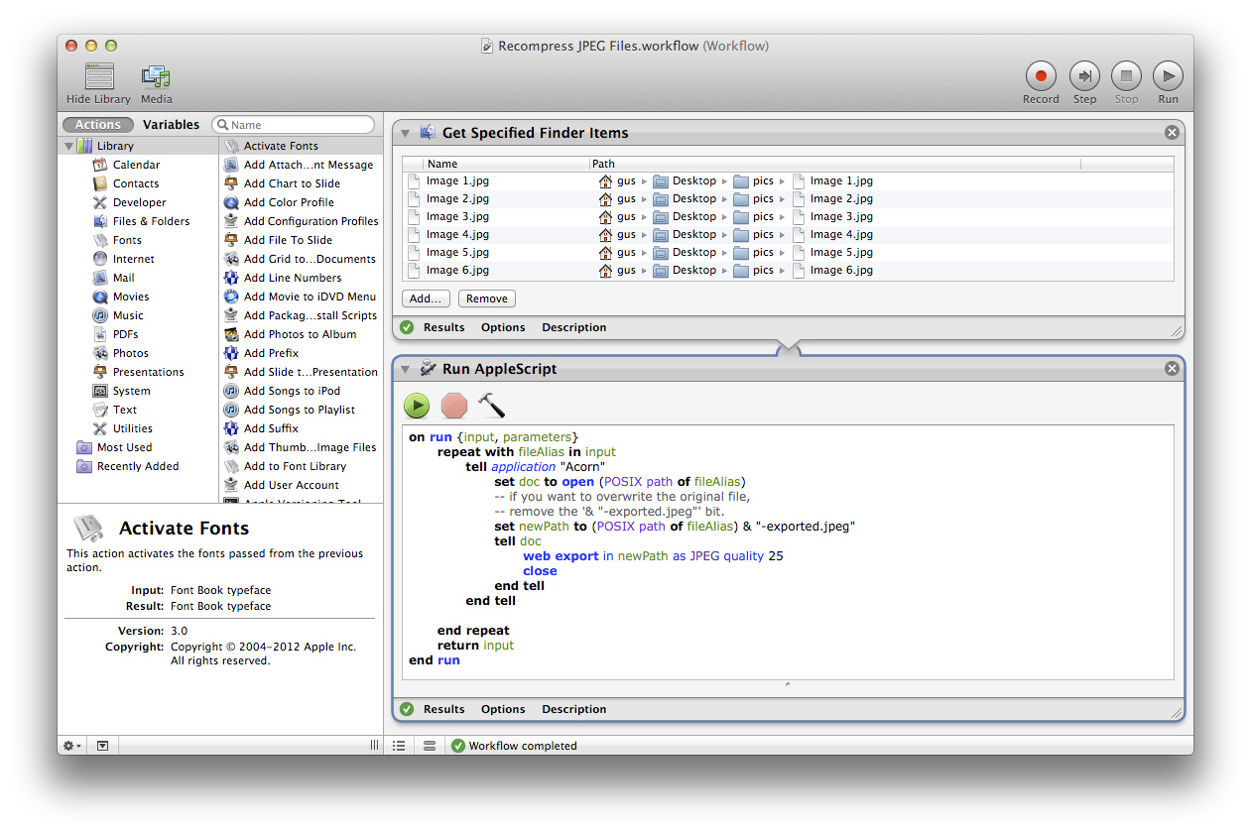The height and width of the screenshot is (833, 1250).
Task: Sort by the Path column header
Action: (834, 164)
